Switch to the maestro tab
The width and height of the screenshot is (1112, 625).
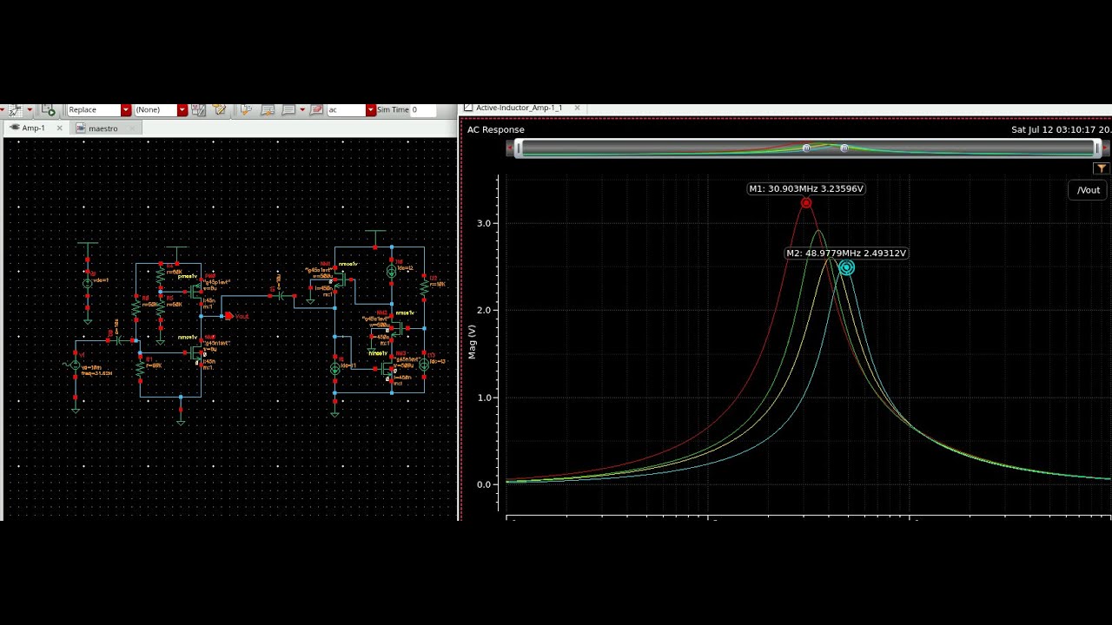103,128
